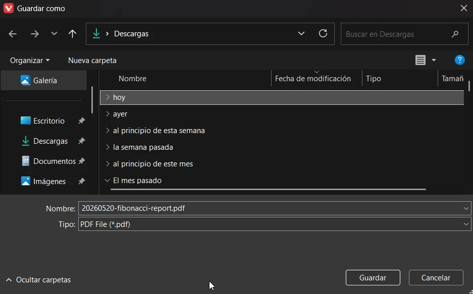The image size is (473, 294).
Task: Click Descargas in the address breadcrumb
Action: click(131, 33)
